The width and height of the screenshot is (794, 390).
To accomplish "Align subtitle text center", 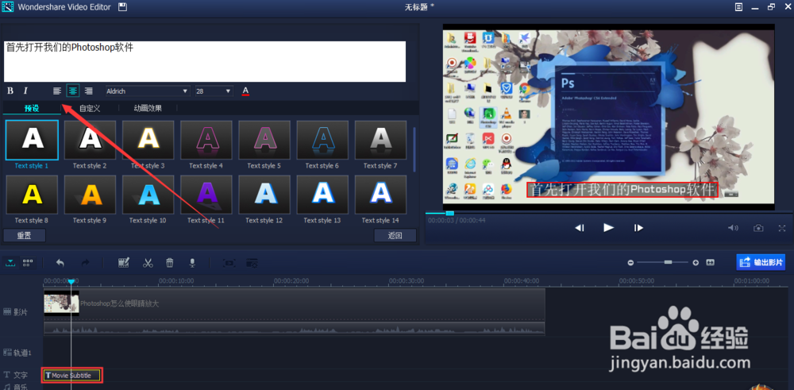I will click(x=73, y=91).
